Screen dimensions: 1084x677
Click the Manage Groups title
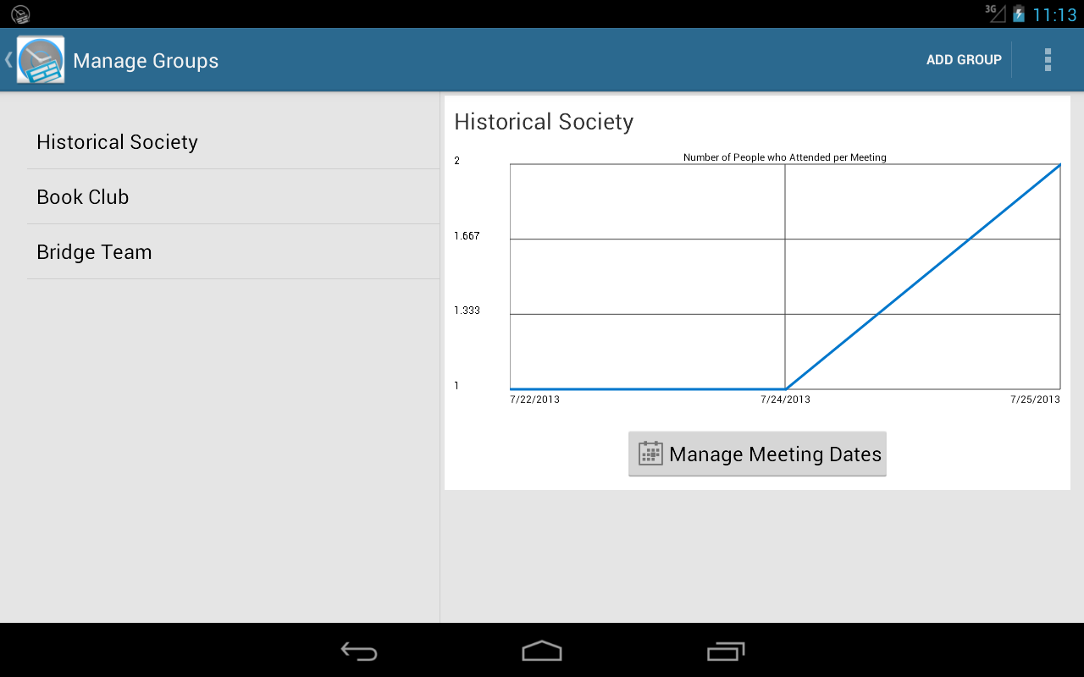point(146,61)
